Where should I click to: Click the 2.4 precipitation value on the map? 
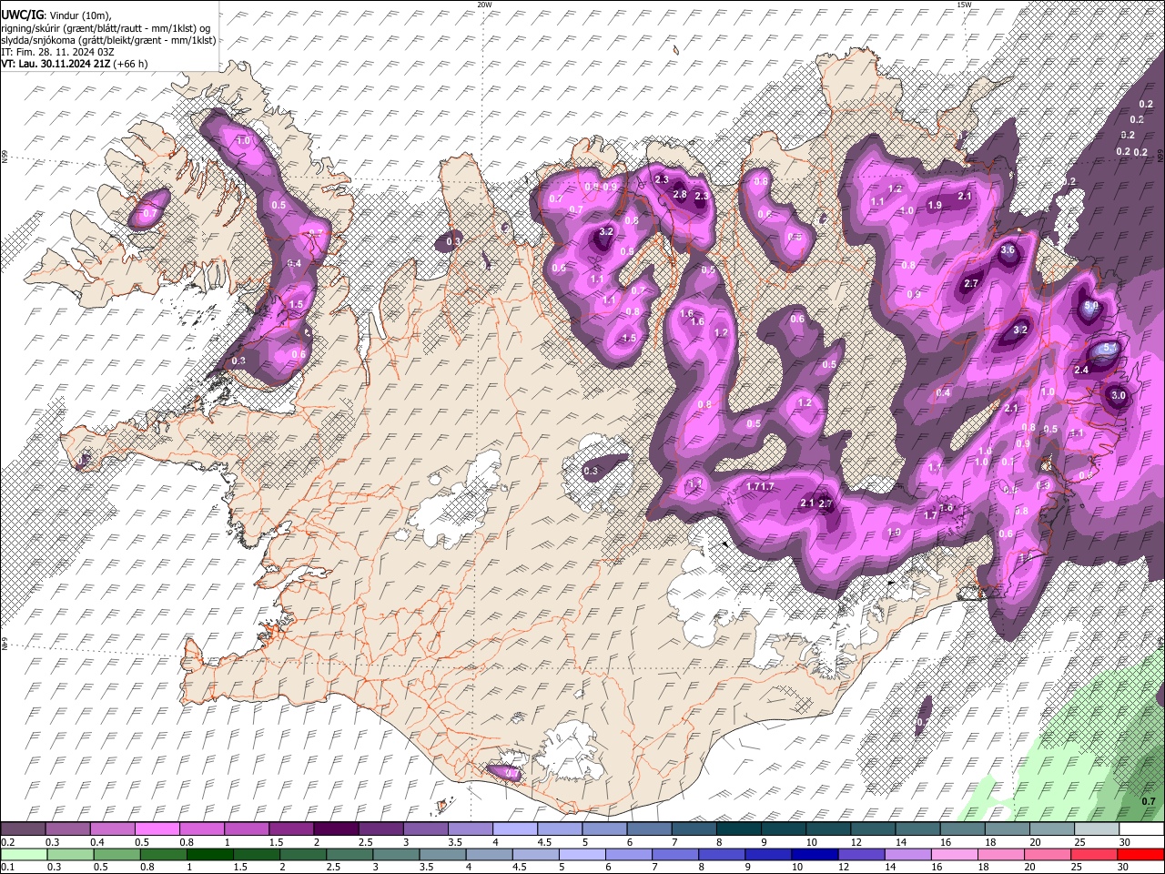[1081, 371]
